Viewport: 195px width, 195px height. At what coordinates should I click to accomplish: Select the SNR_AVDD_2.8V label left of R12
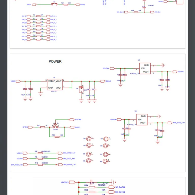(x=17, y=165)
